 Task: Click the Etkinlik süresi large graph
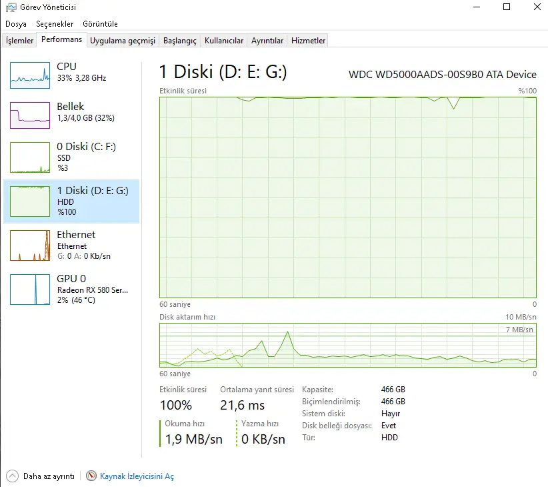(x=348, y=197)
